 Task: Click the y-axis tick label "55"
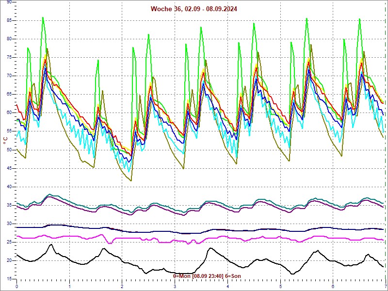pos(9,131)
